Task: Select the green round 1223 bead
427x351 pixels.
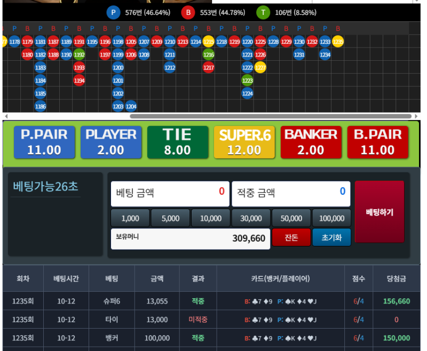Action: [x=247, y=80]
